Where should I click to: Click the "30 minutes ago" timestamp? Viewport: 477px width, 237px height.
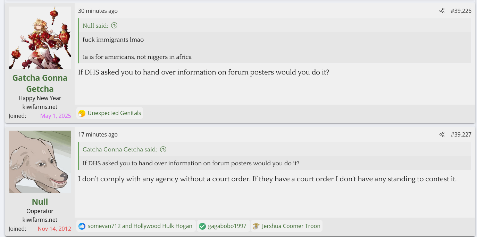98,11
